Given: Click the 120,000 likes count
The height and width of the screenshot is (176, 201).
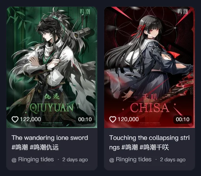Looking at the screenshot, I should click(x=128, y=119).
